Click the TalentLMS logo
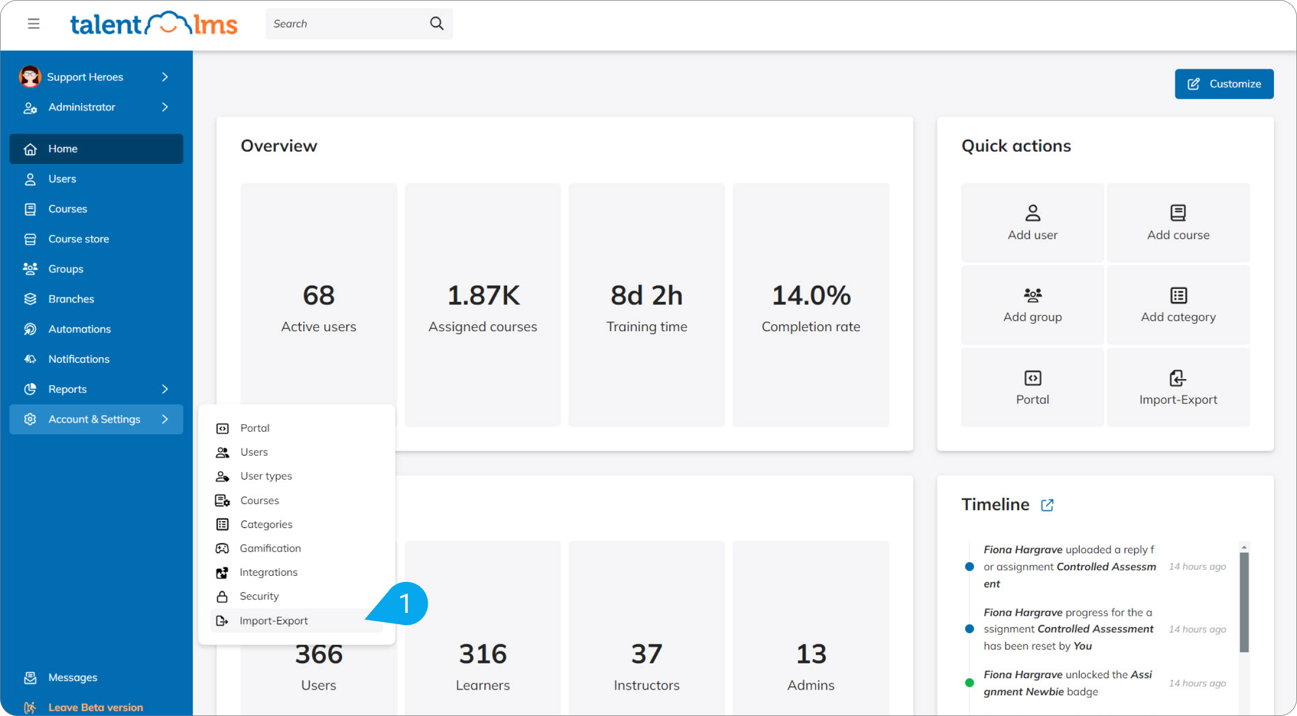1297x716 pixels. tap(153, 24)
